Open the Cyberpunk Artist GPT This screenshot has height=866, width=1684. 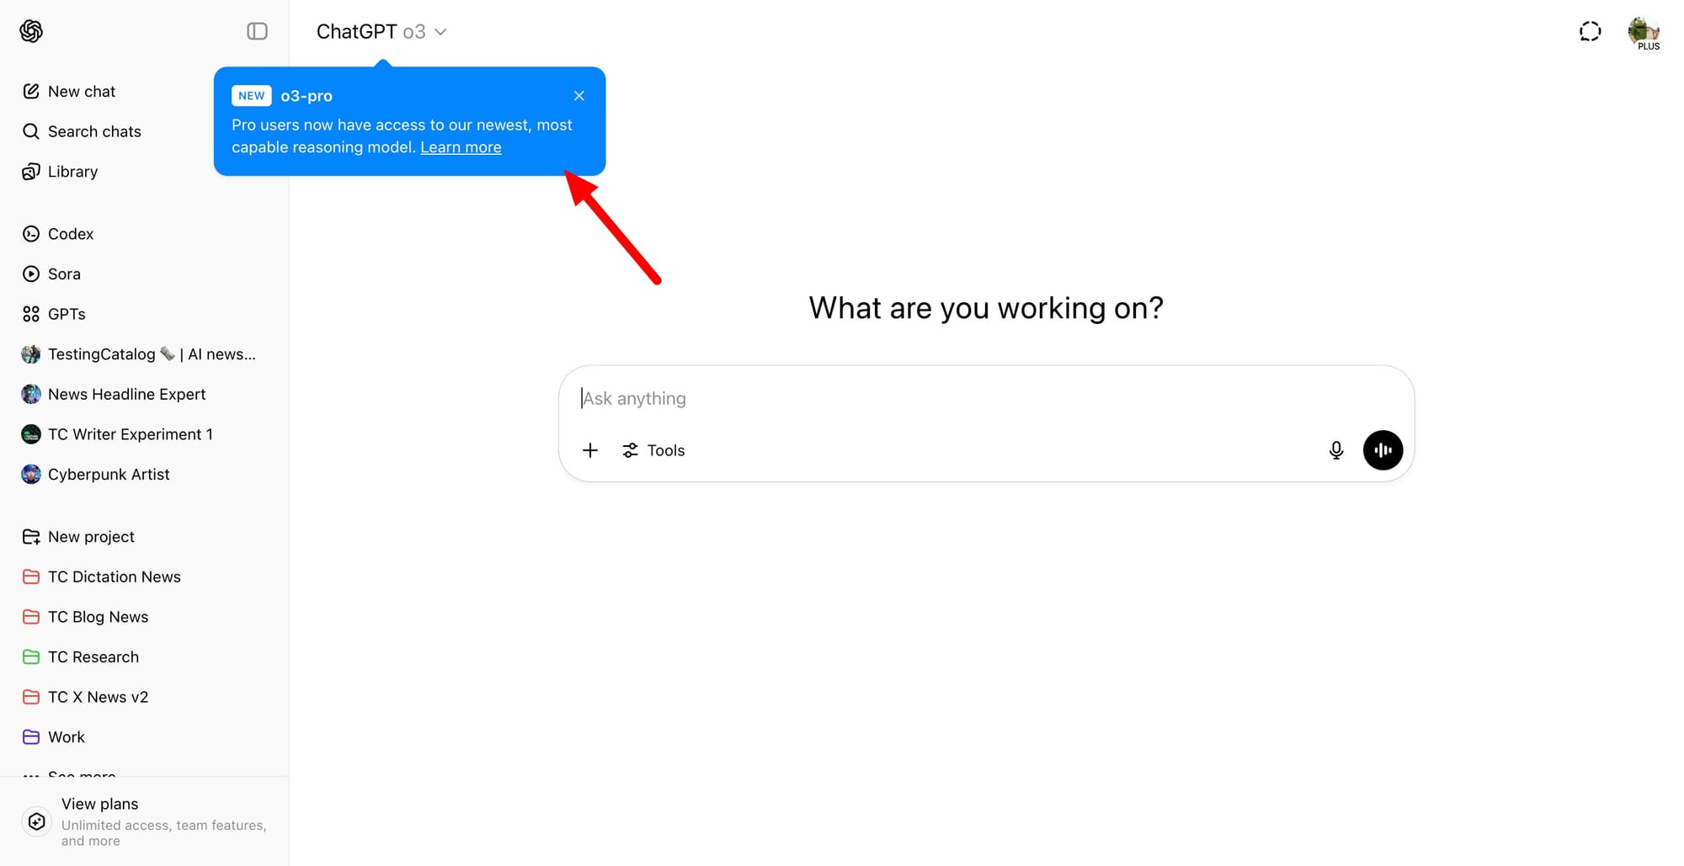coord(145,475)
